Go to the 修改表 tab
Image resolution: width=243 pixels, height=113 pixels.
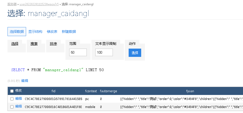[52, 32]
